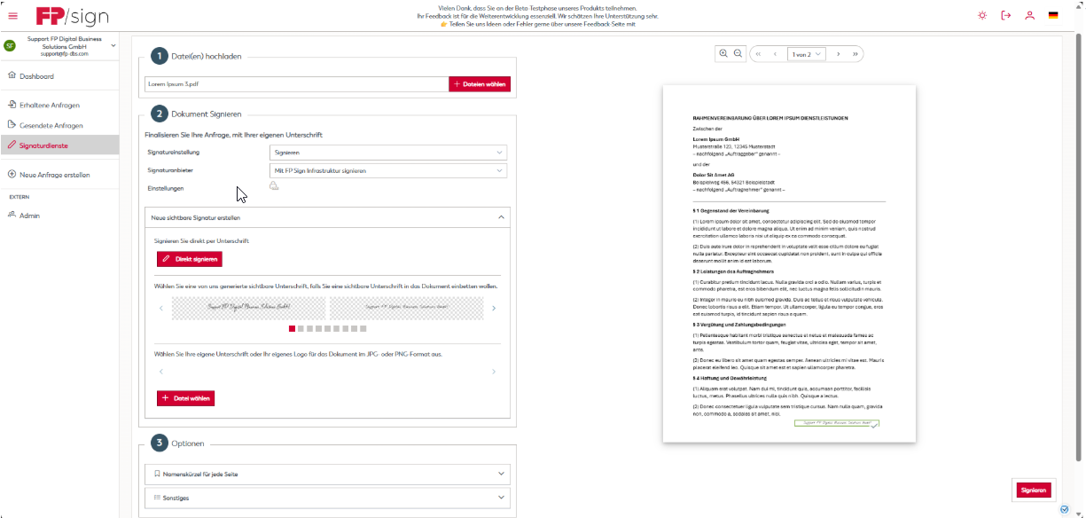Click the Lorem Ipsum 3.pdf file field
The image size is (1086, 518).
click(x=297, y=84)
